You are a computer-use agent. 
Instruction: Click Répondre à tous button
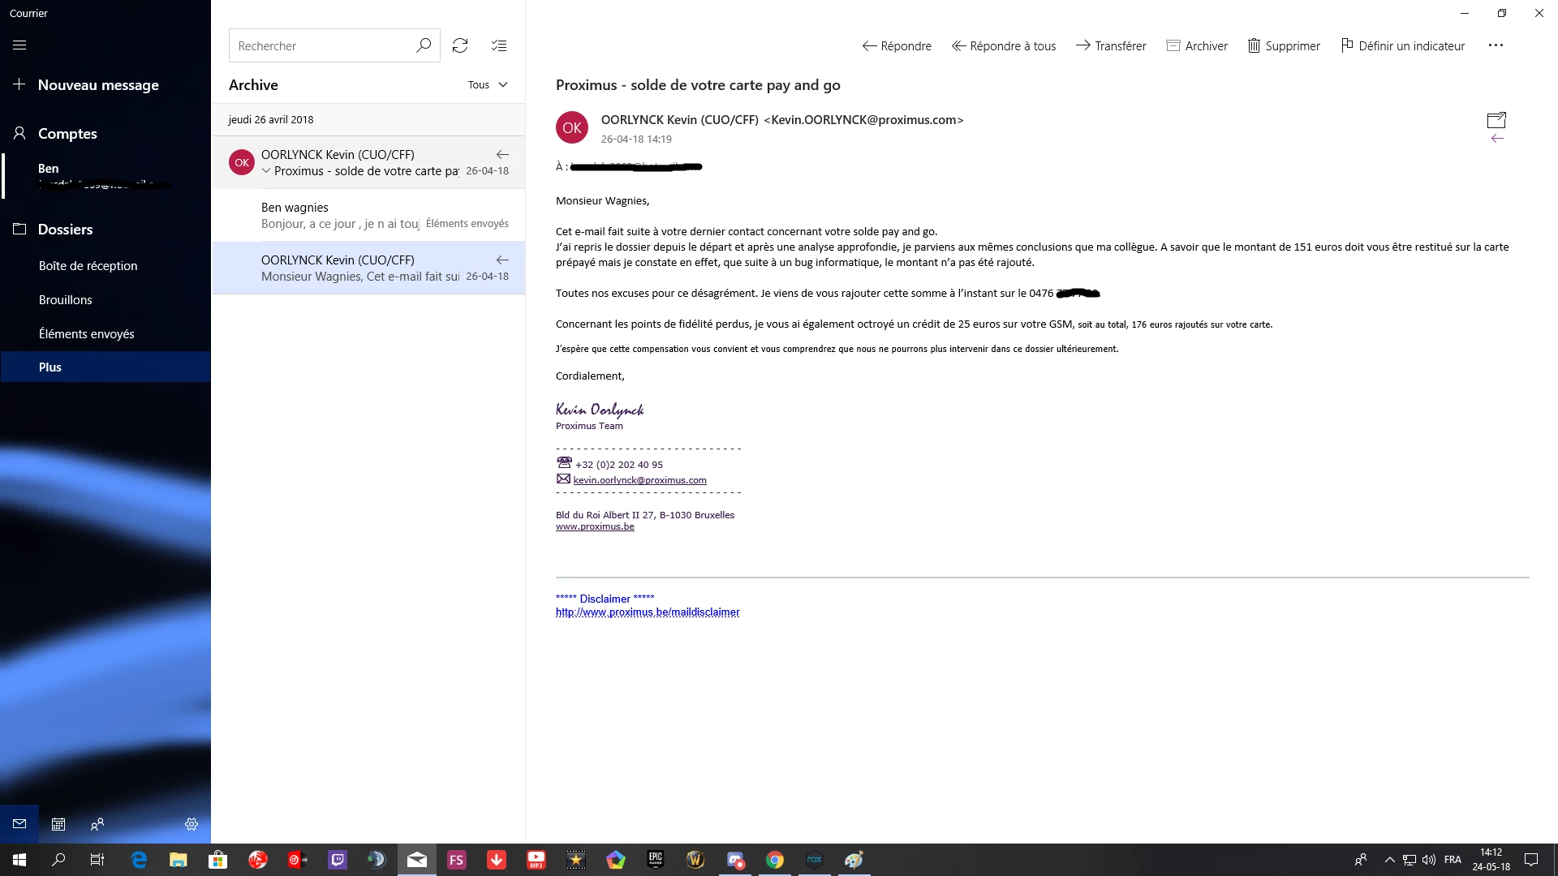tap(1004, 45)
